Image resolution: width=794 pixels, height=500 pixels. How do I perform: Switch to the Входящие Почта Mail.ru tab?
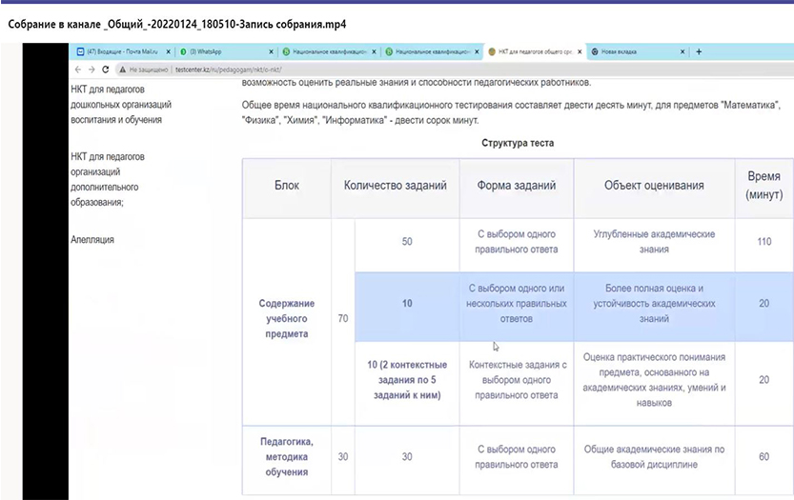tap(119, 51)
